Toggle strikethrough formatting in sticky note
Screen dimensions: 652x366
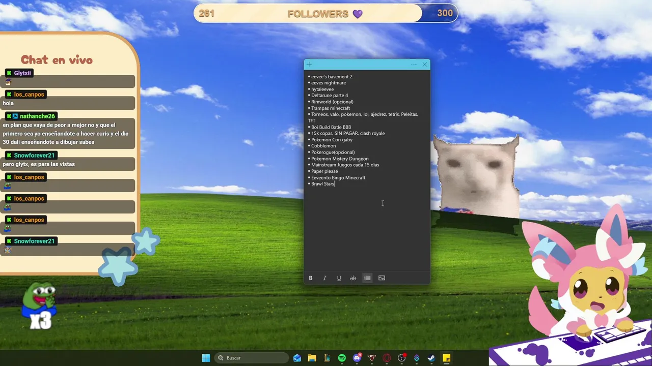tap(353, 278)
